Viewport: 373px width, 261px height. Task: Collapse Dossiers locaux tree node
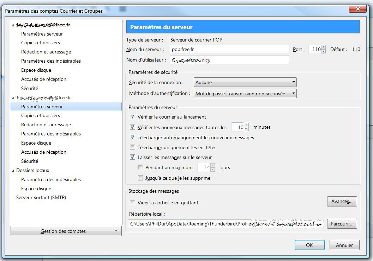[x=13, y=171]
